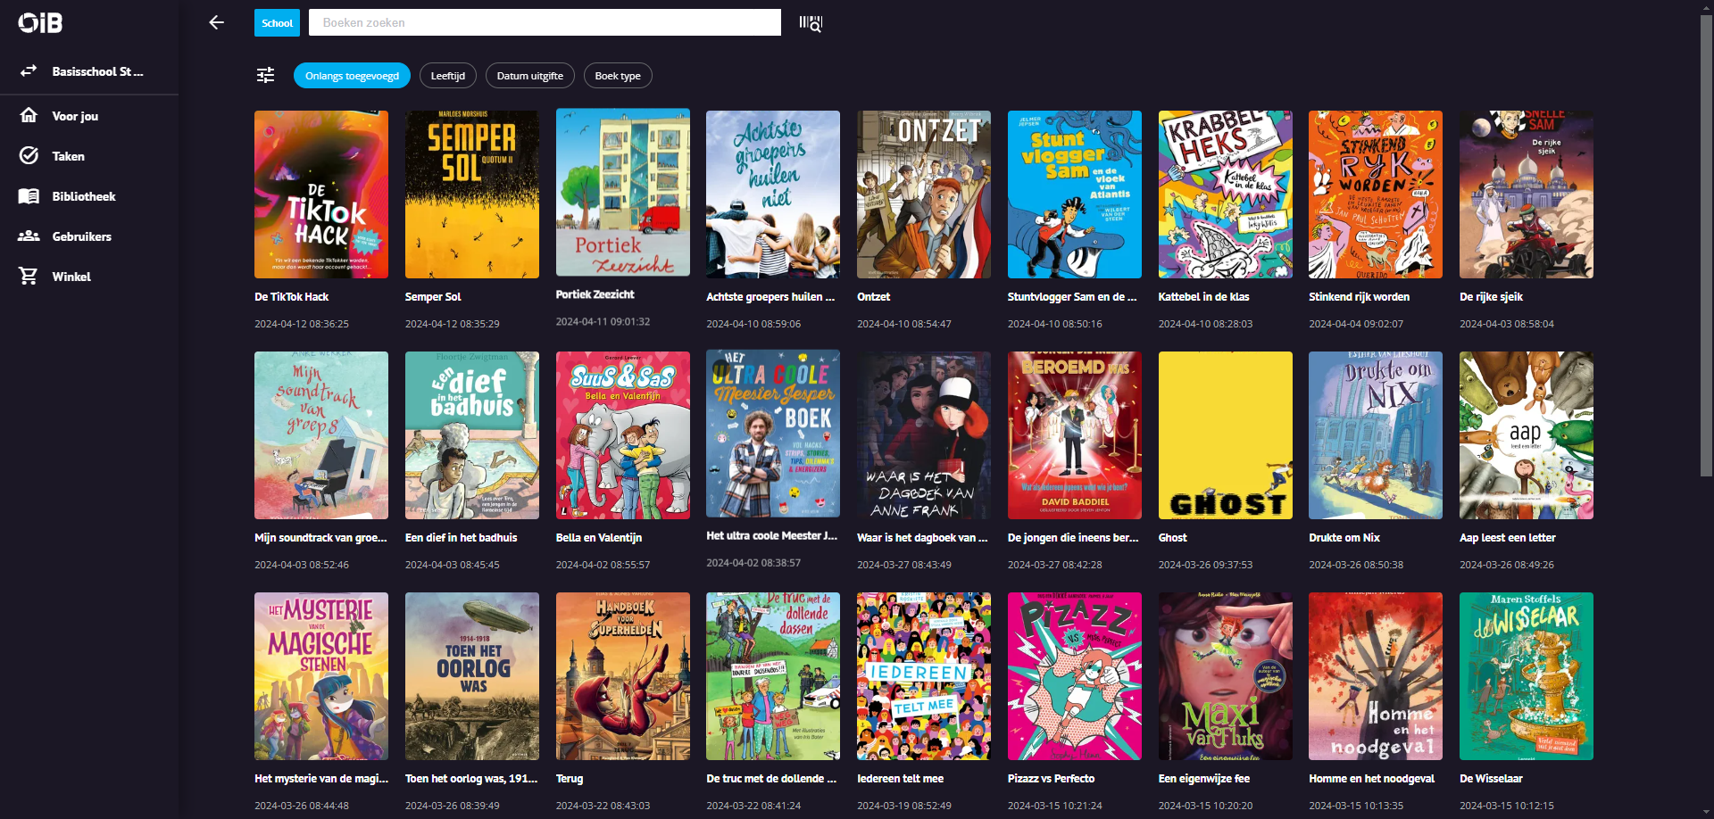Screen dimensions: 1714x819
Task: Open Het ultra coole Meester Jesper cover
Action: pos(773,434)
